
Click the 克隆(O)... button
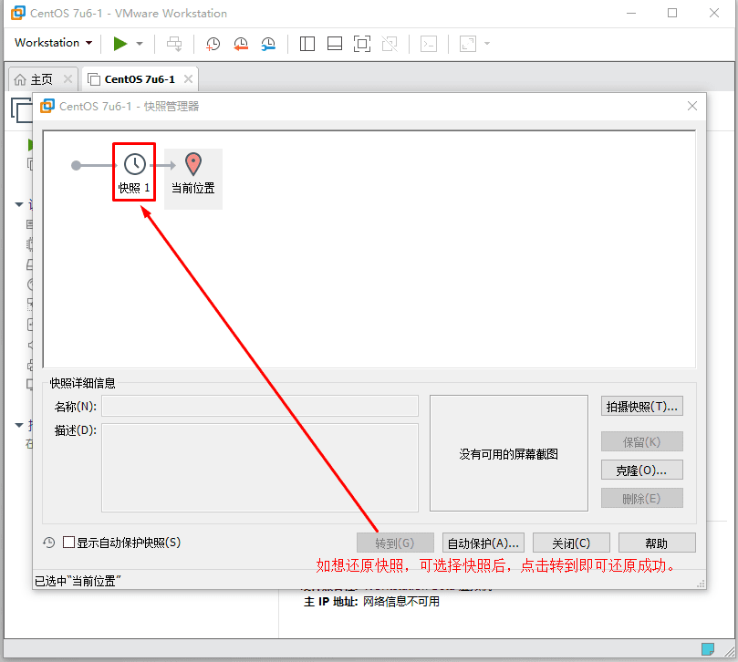point(642,470)
